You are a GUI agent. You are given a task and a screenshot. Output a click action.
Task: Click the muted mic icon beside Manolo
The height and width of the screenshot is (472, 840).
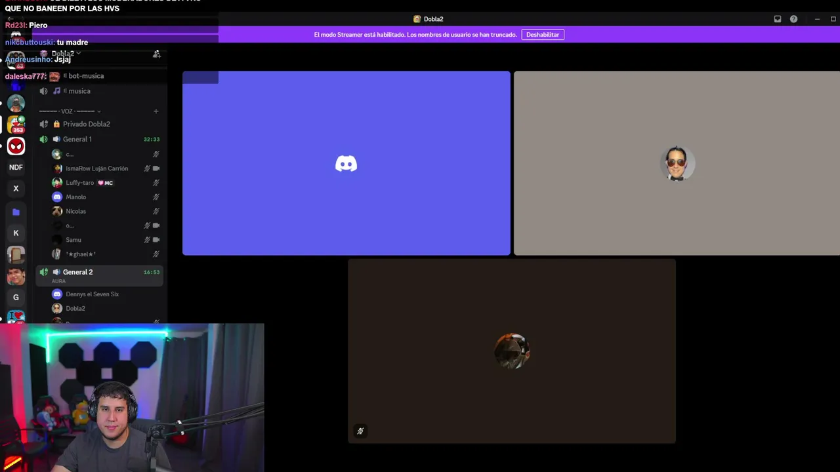point(156,197)
